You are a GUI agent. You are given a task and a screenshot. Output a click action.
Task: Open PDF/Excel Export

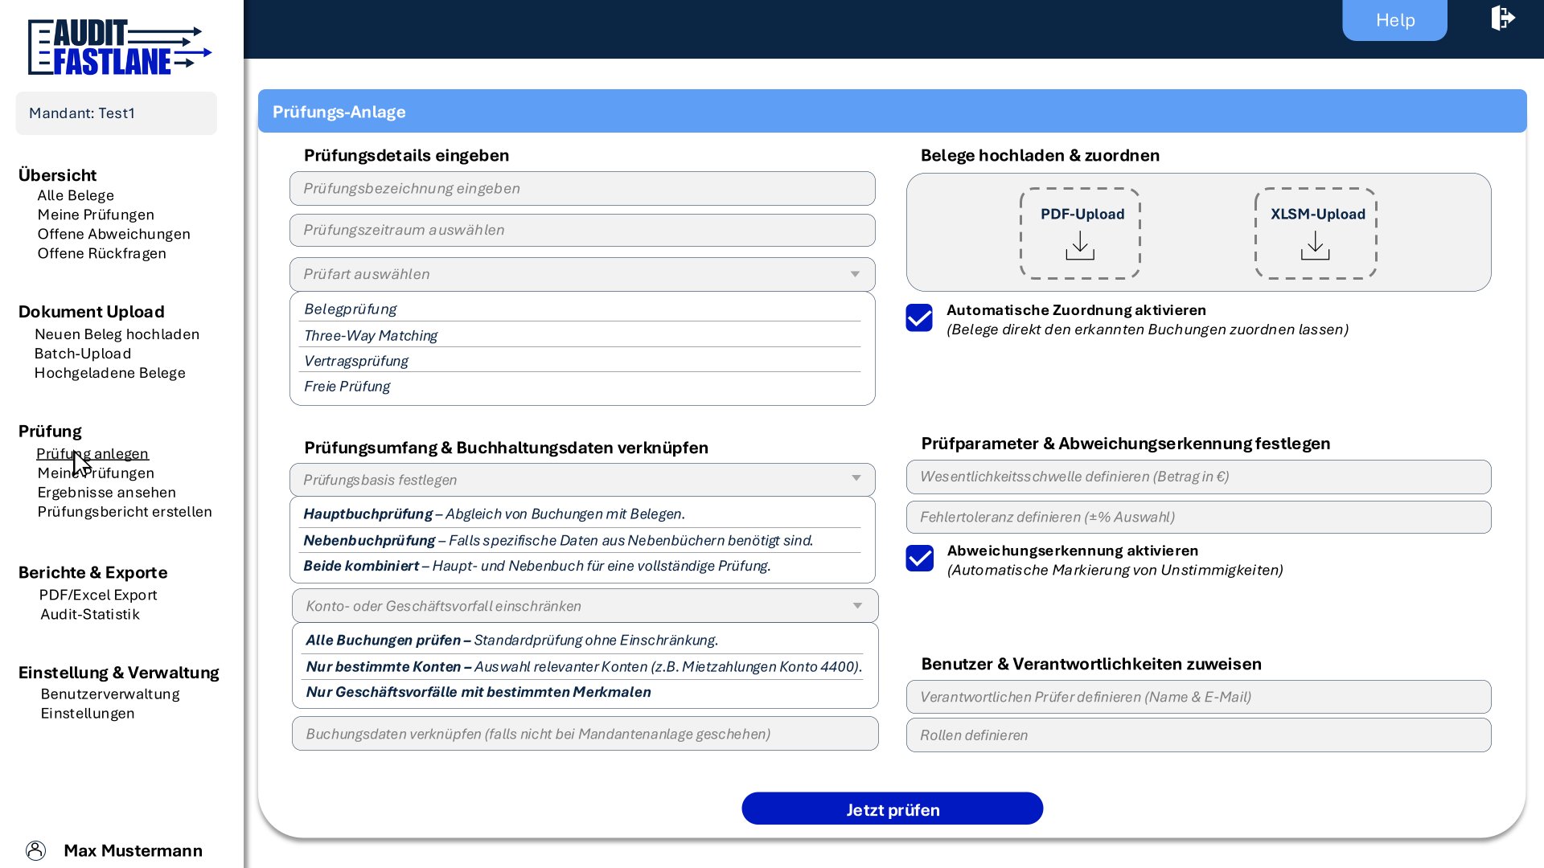click(98, 595)
